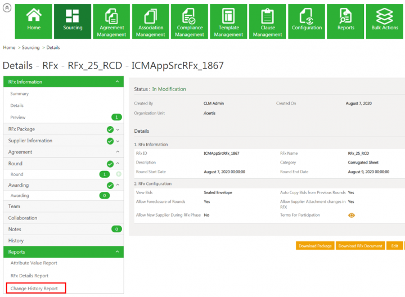Image resolution: width=405 pixels, height=297 pixels.
Task: Open the Clause Management tile
Action: point(268,21)
